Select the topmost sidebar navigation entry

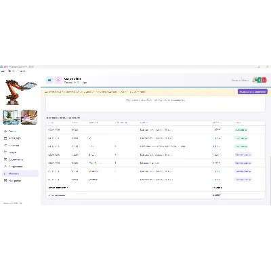20,131
